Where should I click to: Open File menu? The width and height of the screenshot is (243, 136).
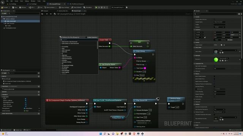point(7,1)
